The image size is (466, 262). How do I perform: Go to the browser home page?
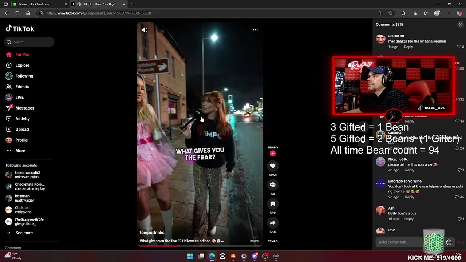28,13
